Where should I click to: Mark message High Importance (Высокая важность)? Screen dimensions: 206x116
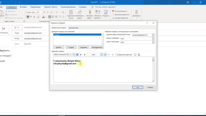pyautogui.click(x=121, y=15)
